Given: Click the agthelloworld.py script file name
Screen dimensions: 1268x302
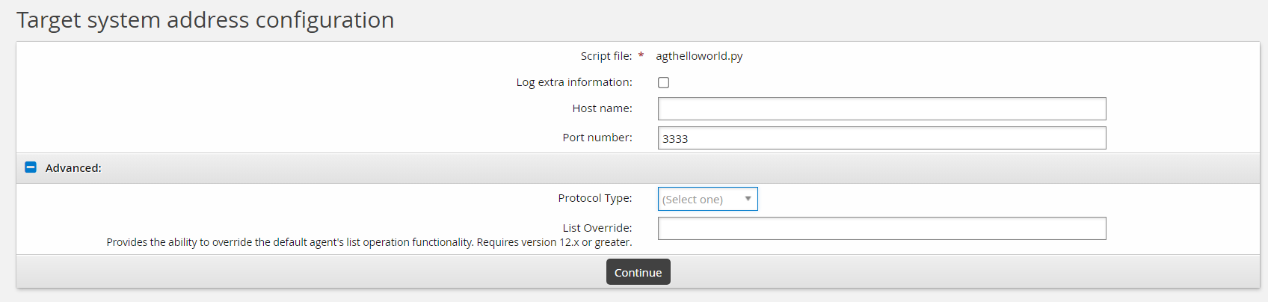Looking at the screenshot, I should (x=699, y=56).
